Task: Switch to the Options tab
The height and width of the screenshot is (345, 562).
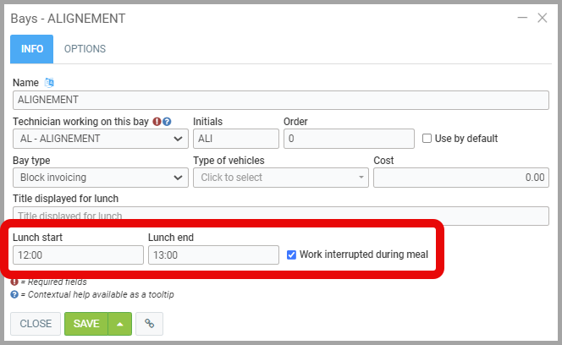Action: (85, 49)
